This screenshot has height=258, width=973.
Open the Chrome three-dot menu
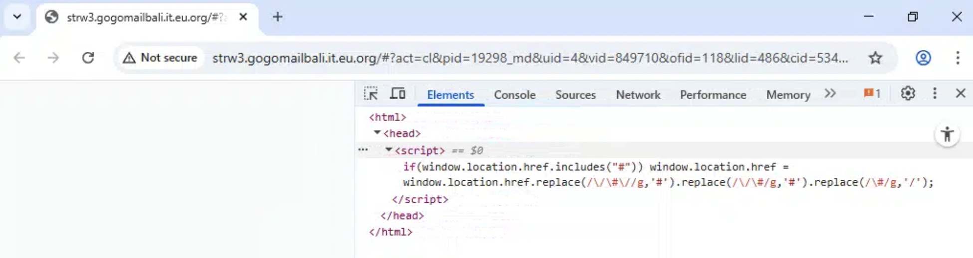coord(958,58)
